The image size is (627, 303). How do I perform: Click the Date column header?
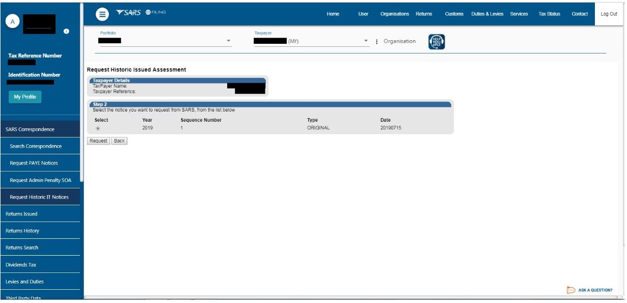pos(386,120)
